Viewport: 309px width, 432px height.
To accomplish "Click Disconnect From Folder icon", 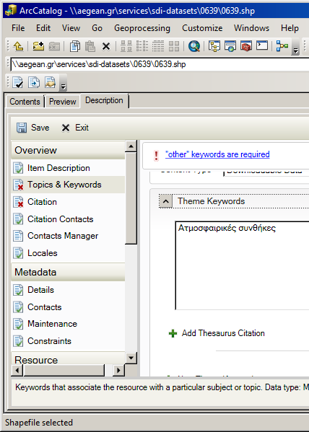I will [54, 46].
